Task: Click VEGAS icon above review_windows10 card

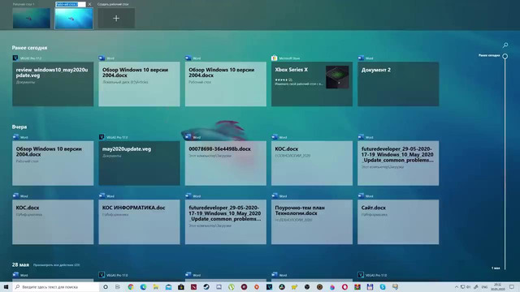Action: point(15,58)
